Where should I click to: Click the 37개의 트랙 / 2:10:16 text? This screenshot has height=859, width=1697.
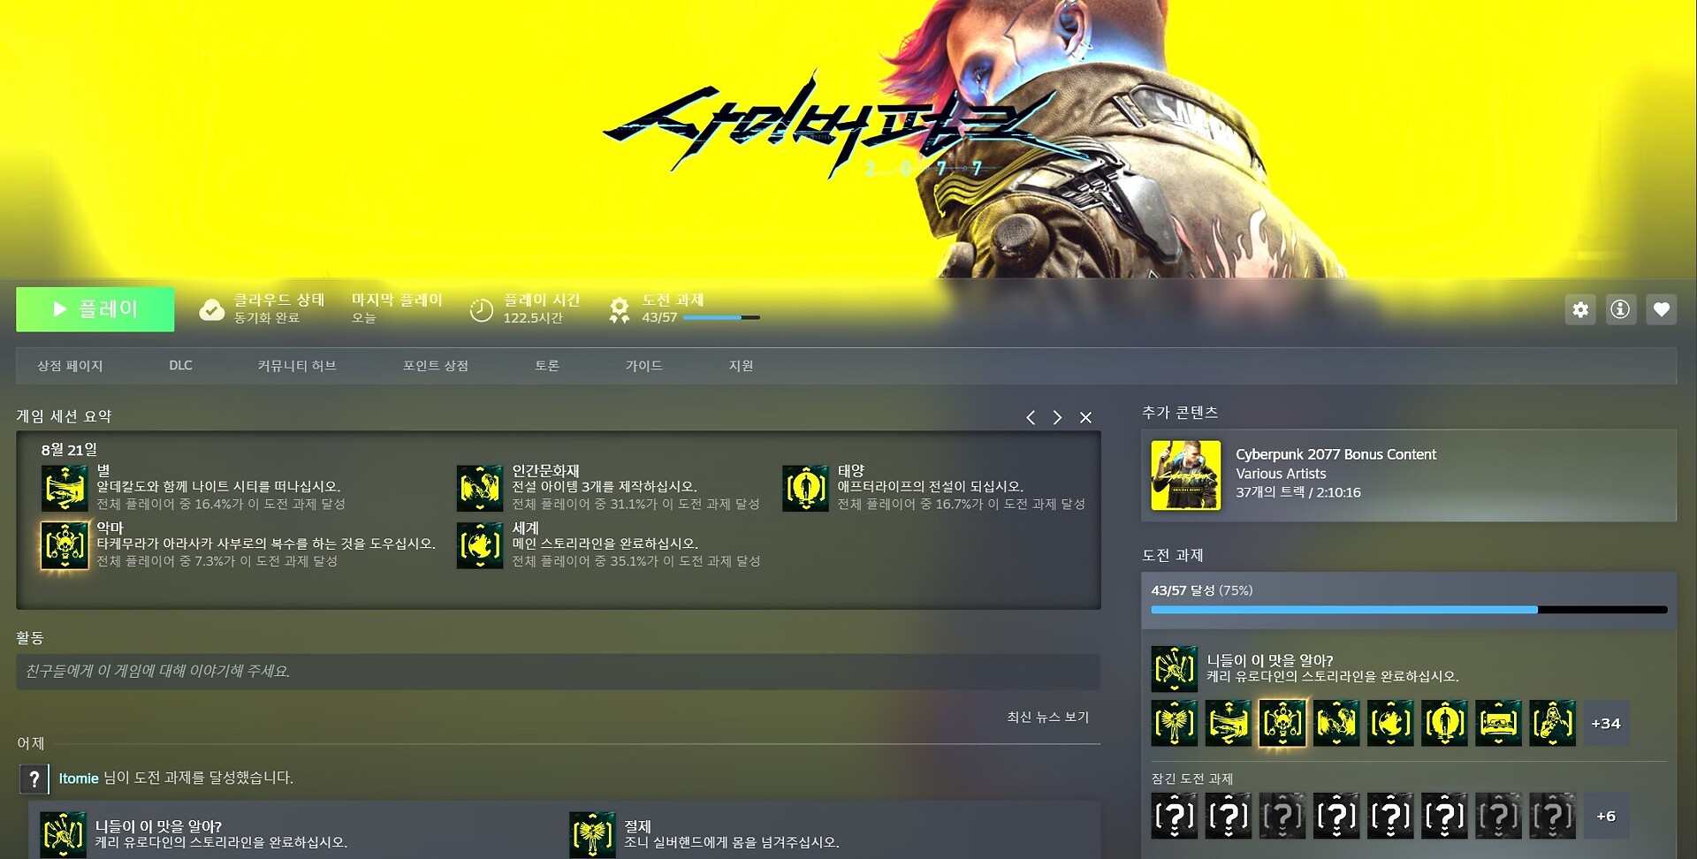pyautogui.click(x=1298, y=492)
